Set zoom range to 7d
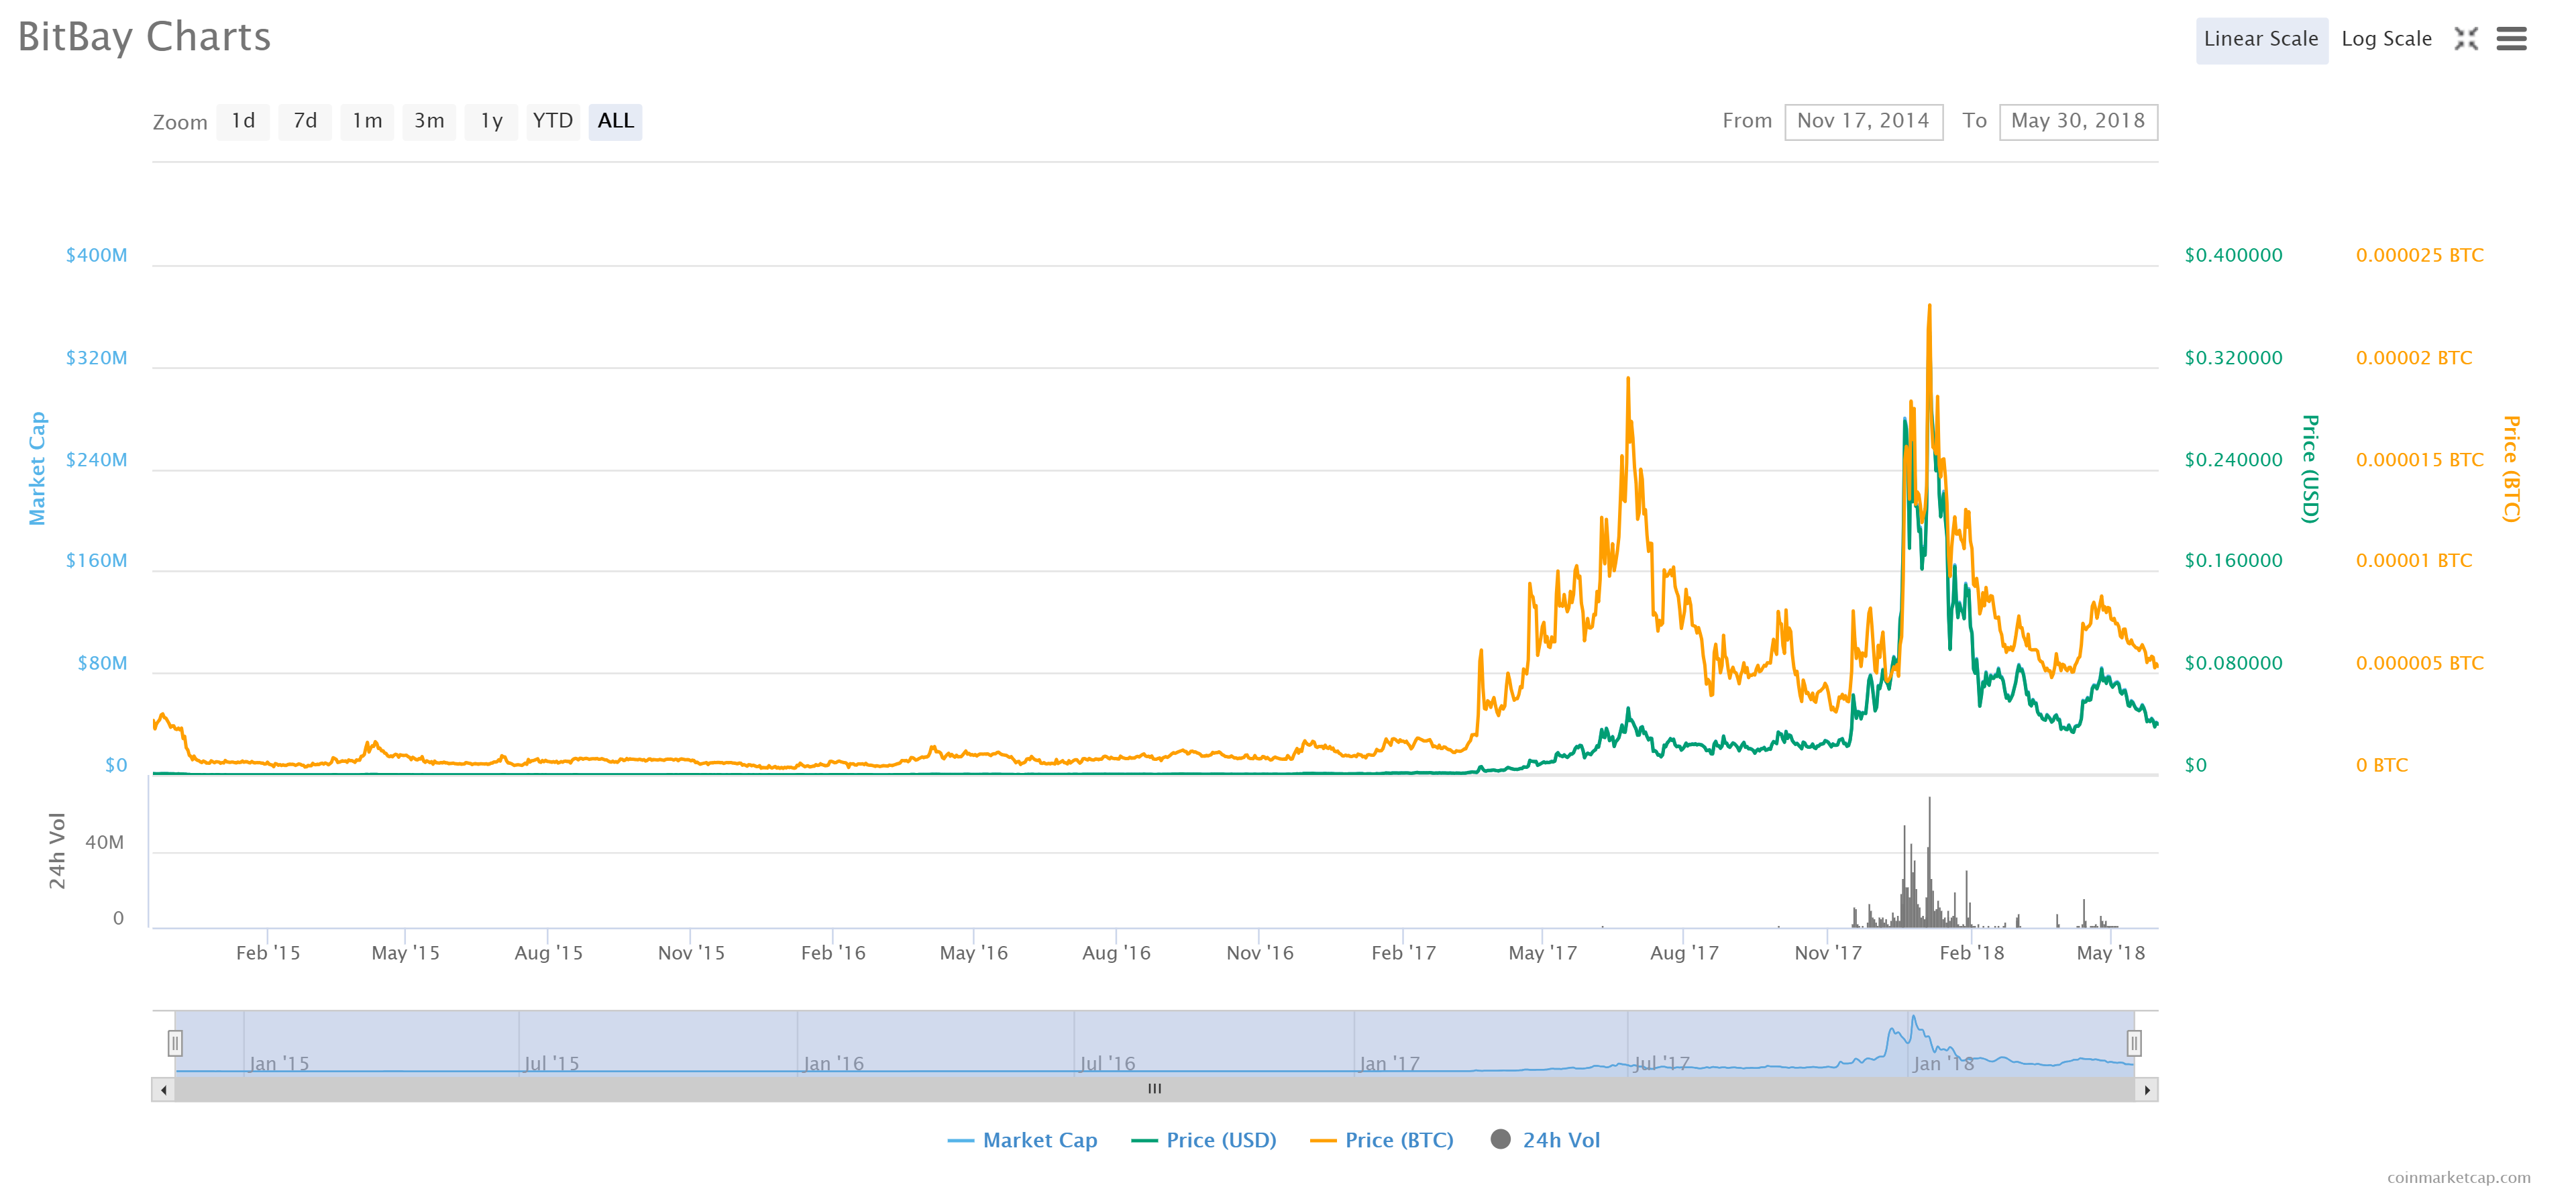The image size is (2576, 1191). 305,121
